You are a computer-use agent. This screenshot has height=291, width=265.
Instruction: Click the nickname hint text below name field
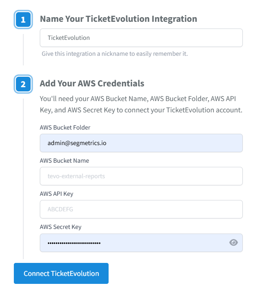(115, 54)
